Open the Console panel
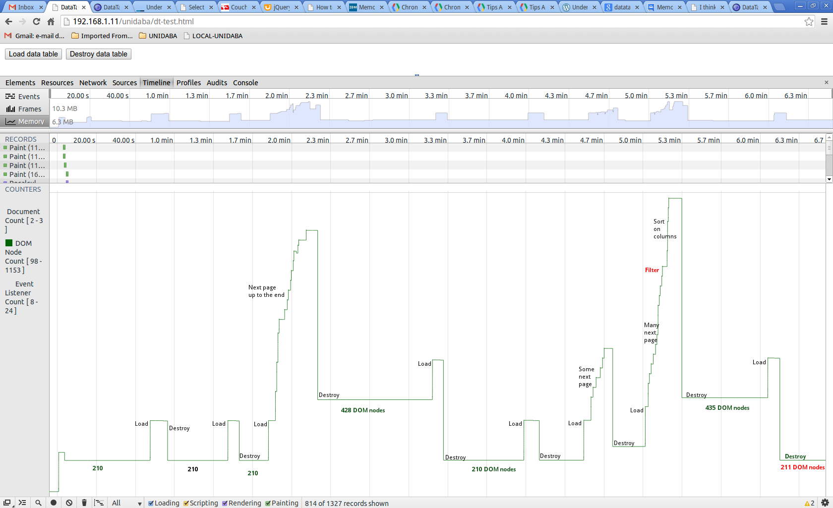833x508 pixels. tap(245, 83)
